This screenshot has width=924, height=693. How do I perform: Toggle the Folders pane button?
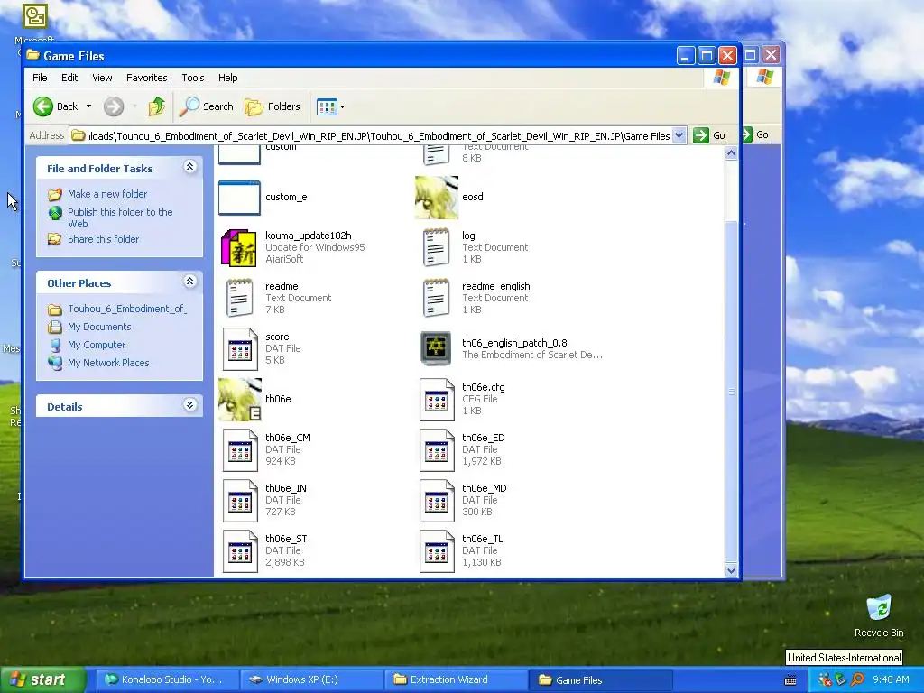273,106
